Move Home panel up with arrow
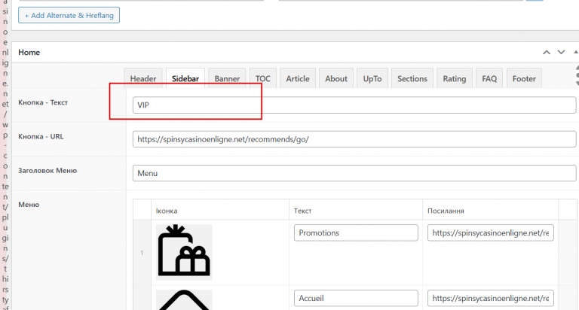 547,53
